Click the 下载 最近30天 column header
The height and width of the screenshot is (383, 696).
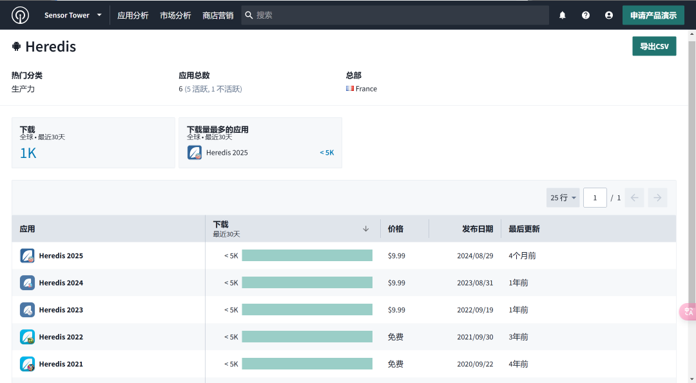(293, 229)
